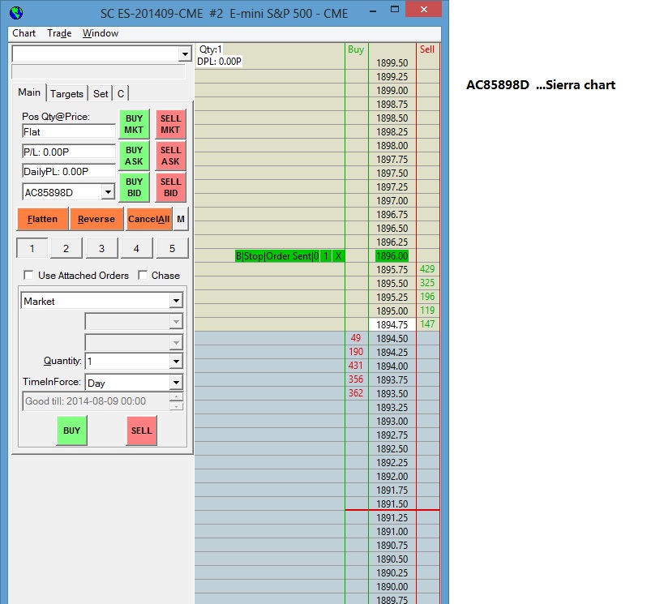
Task: Switch to the Targets tab
Action: click(66, 93)
